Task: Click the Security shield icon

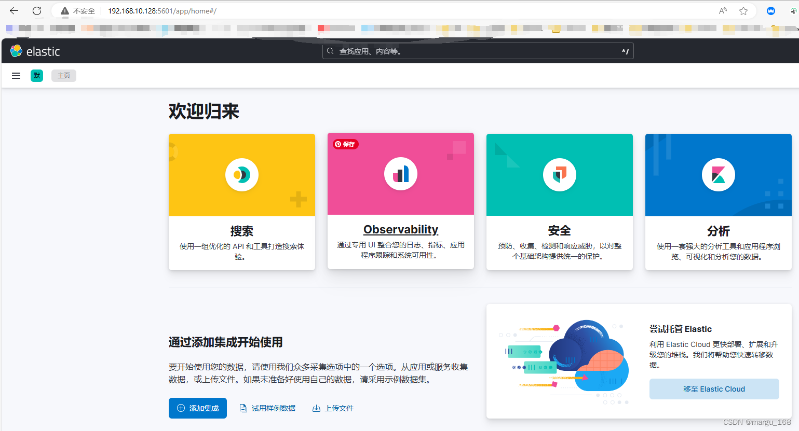Action: point(560,175)
